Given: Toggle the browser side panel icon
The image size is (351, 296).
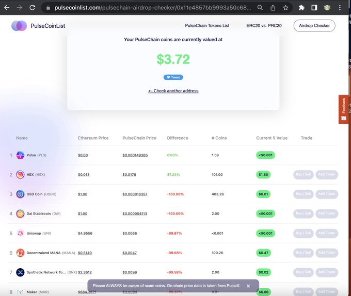Looking at the screenshot, I should point(314,8).
